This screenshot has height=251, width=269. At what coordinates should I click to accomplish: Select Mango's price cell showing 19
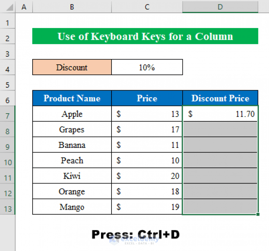pyautogui.click(x=147, y=207)
